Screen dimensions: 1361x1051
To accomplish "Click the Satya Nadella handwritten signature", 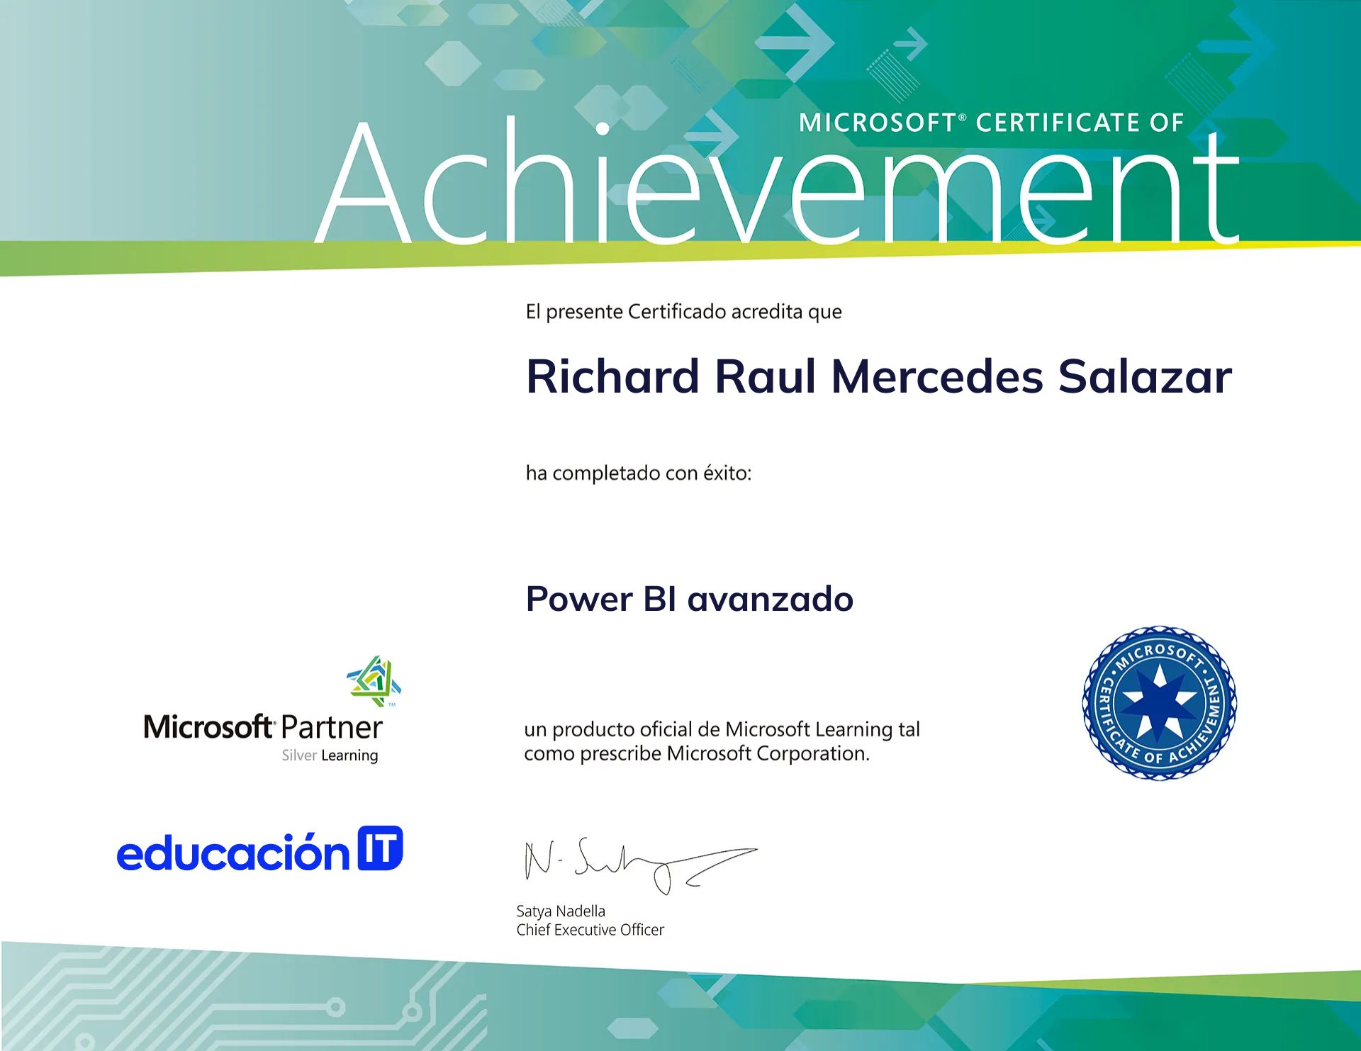I will pos(640,865).
